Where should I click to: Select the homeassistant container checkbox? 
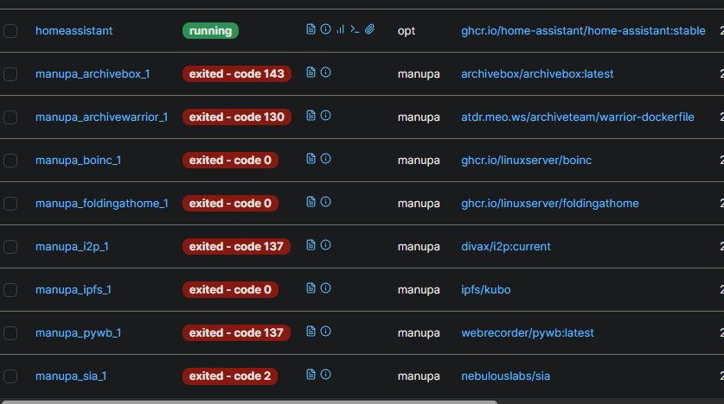pos(10,31)
